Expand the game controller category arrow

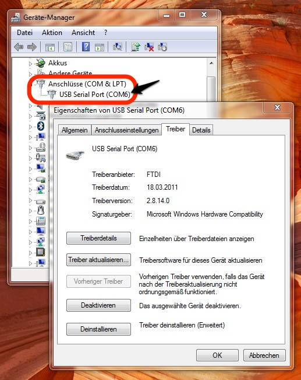(30, 158)
